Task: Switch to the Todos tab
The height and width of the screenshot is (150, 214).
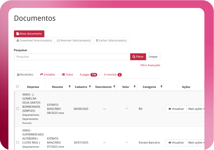Action: tap(67, 75)
